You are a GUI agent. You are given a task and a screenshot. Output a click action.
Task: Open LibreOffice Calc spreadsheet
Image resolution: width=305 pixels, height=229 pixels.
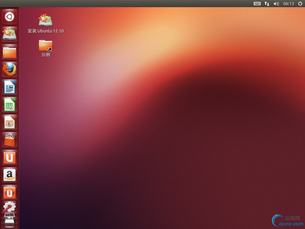(x=10, y=105)
